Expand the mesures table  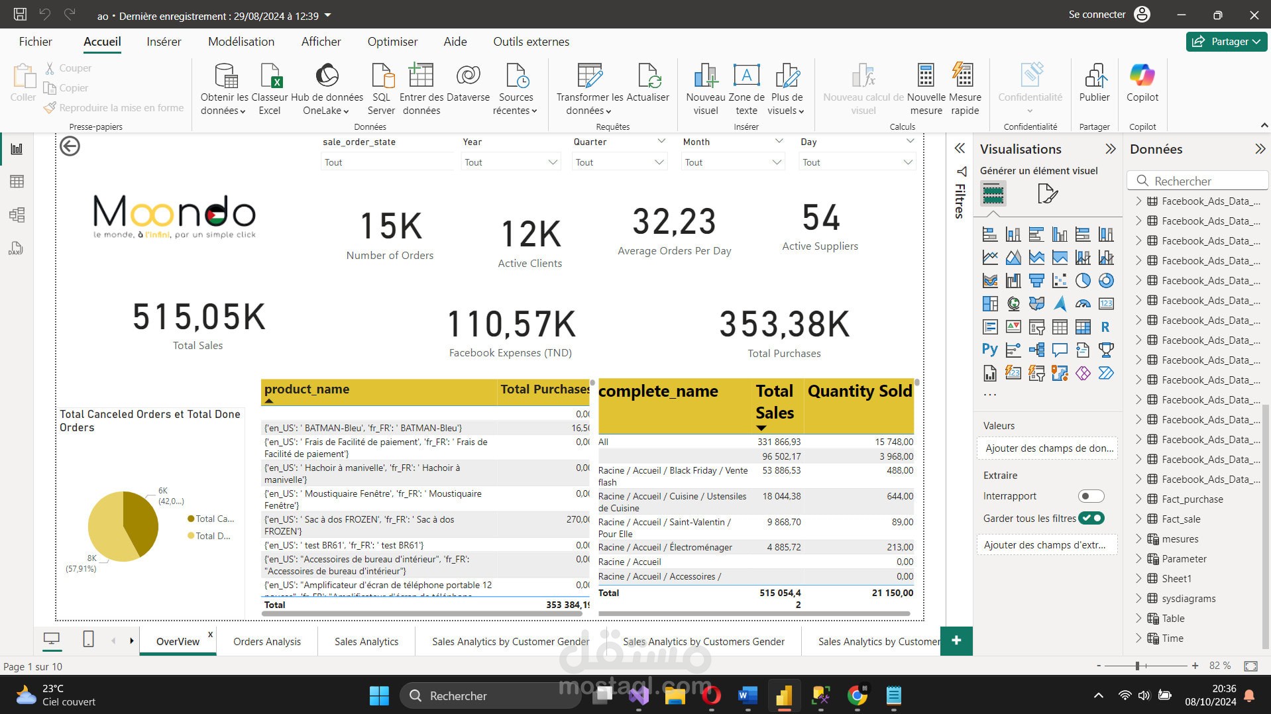1138,538
